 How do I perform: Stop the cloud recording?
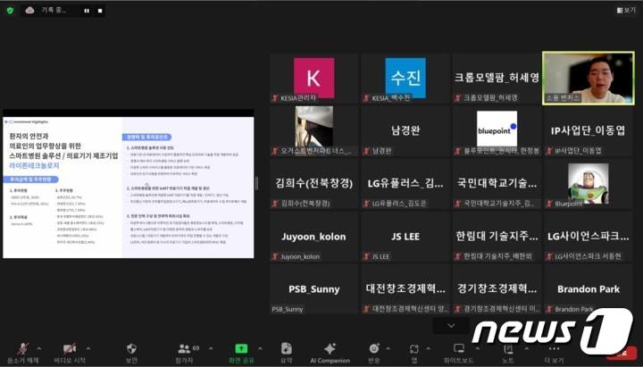click(100, 11)
